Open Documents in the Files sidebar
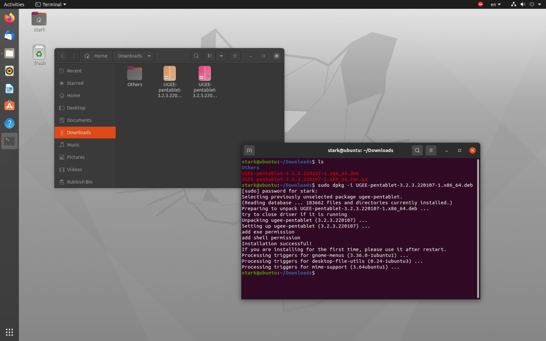This screenshot has height=341, width=546. pos(85,120)
